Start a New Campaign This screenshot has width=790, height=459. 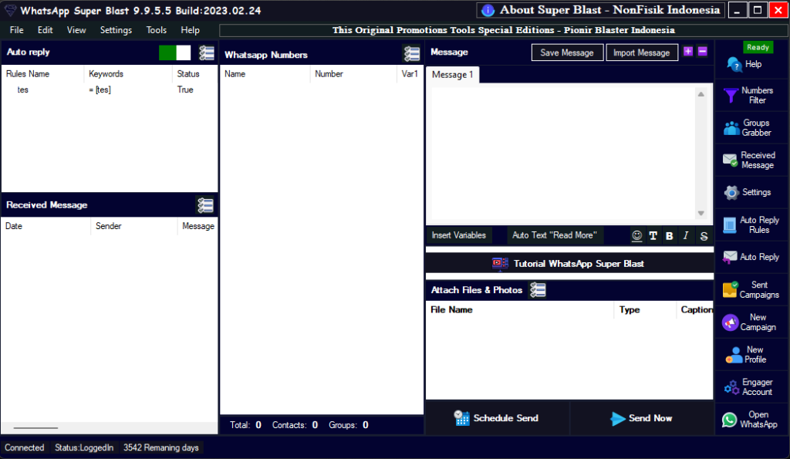(x=752, y=322)
